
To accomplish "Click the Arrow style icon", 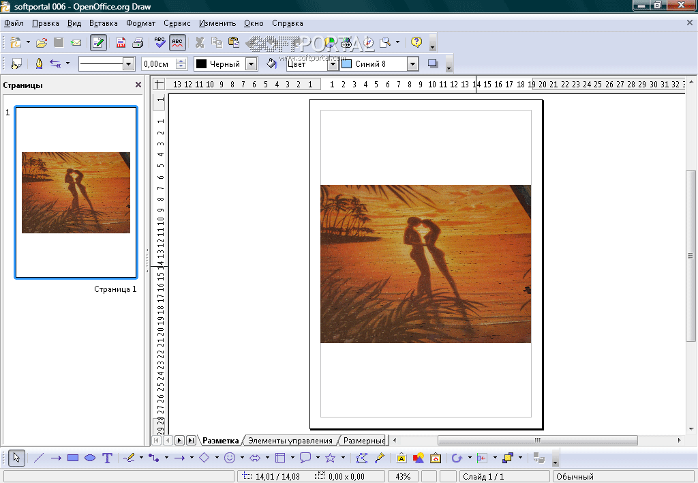I will (55, 63).
